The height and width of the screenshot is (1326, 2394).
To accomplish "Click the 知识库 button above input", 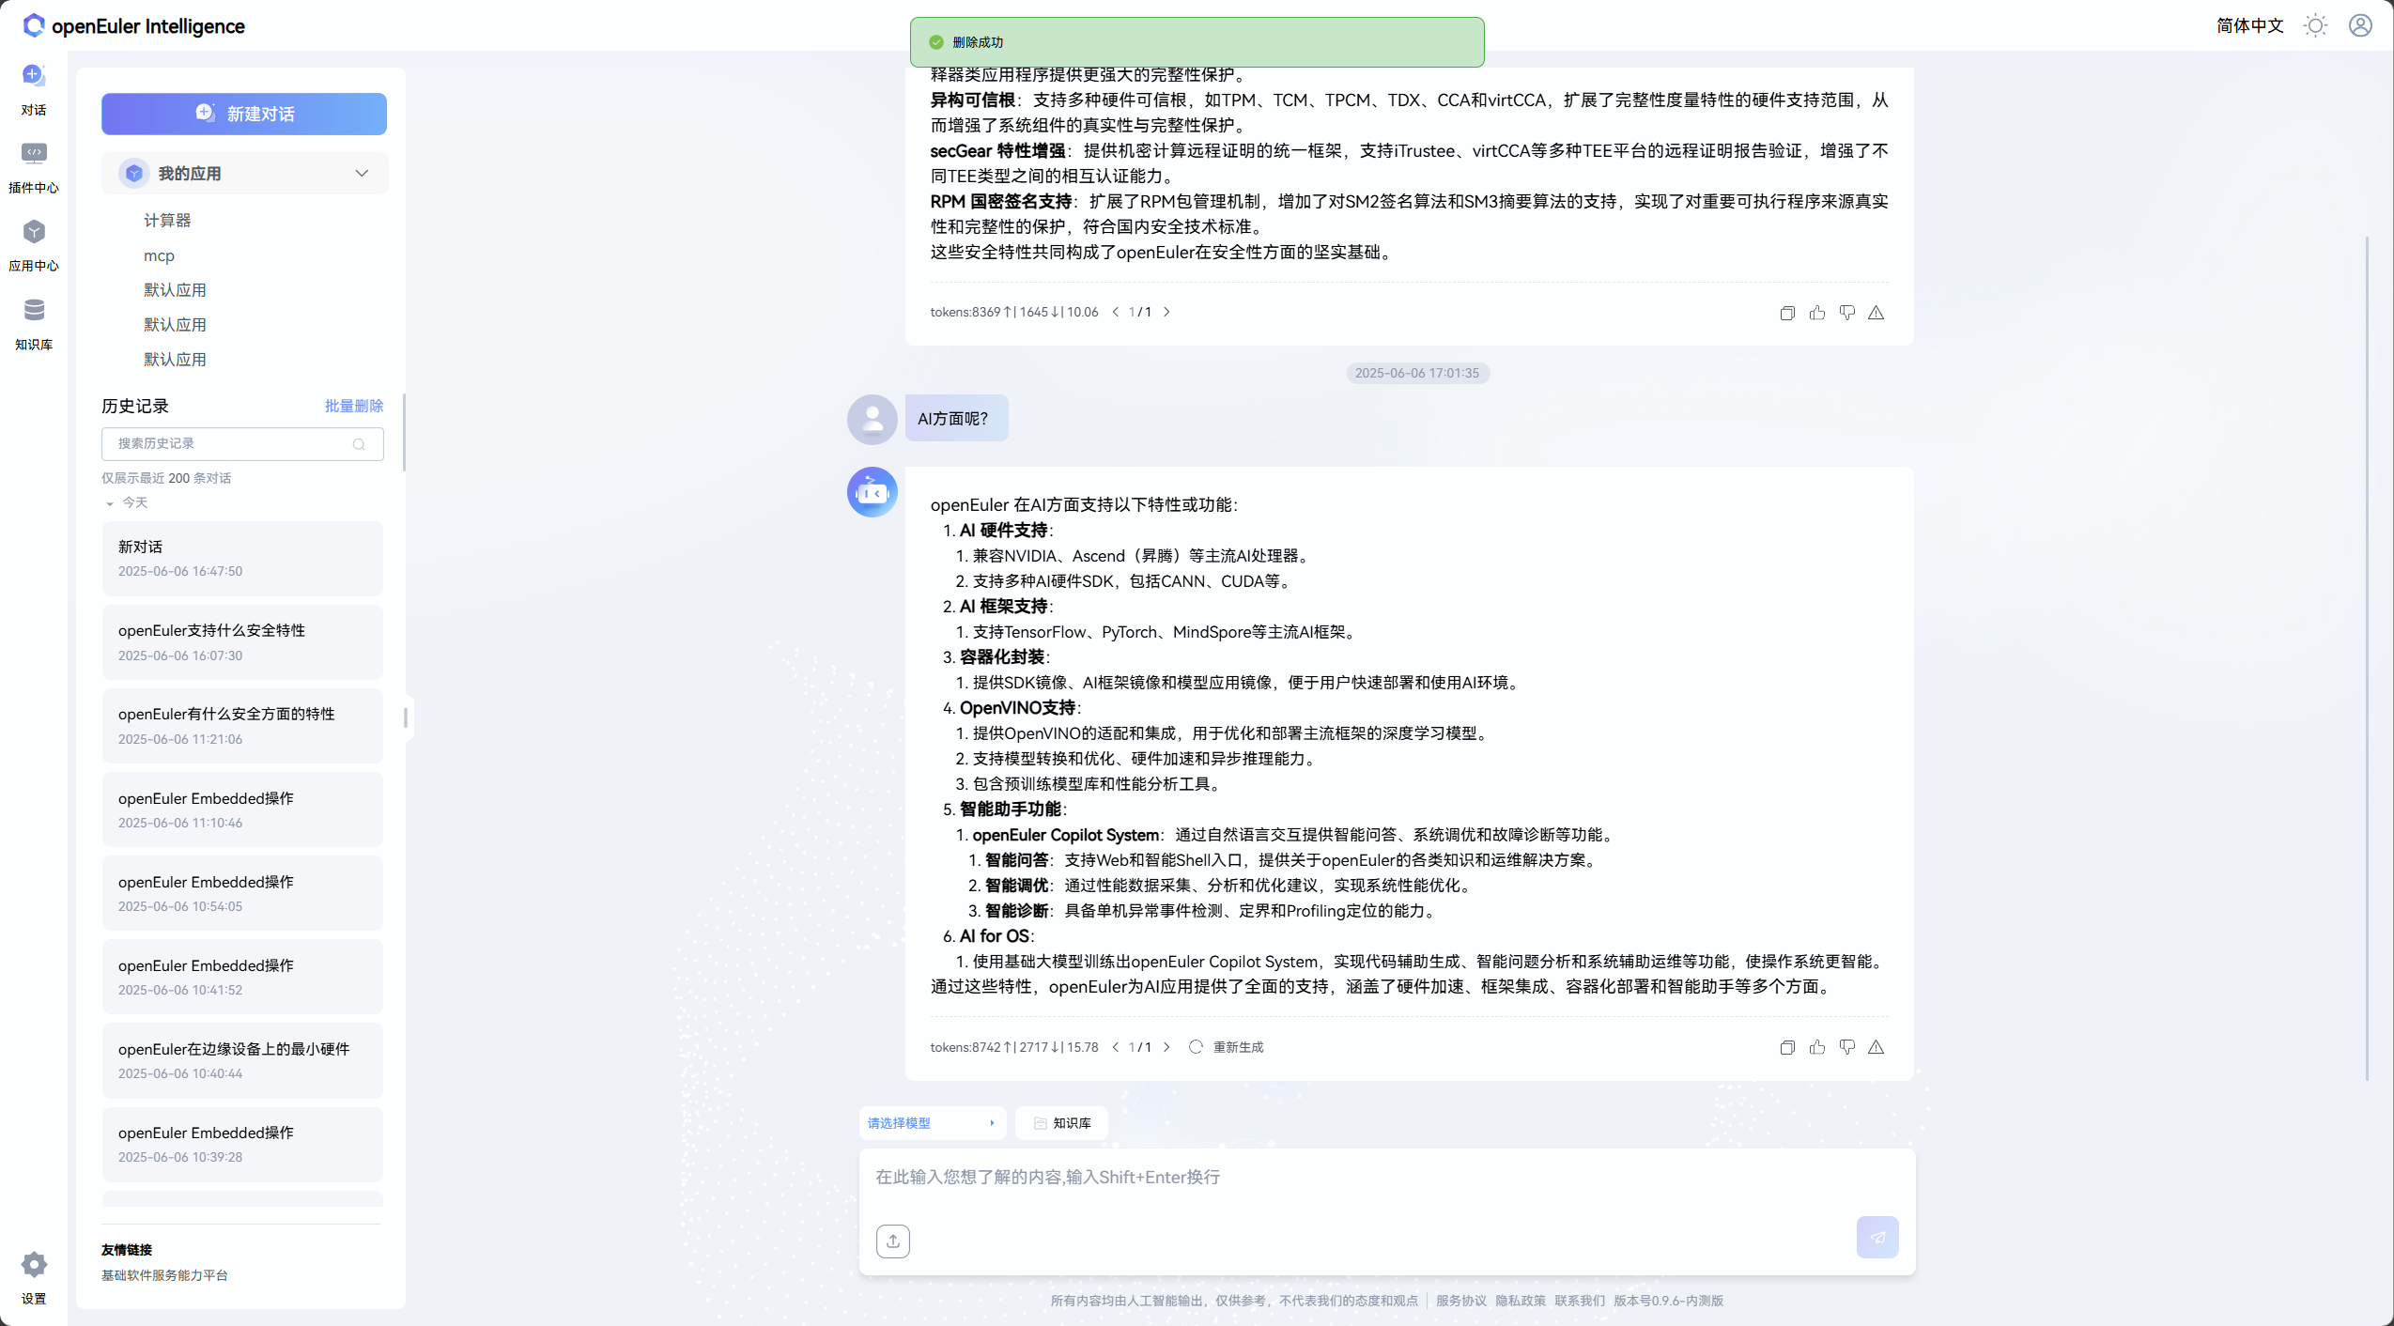I will [x=1061, y=1123].
